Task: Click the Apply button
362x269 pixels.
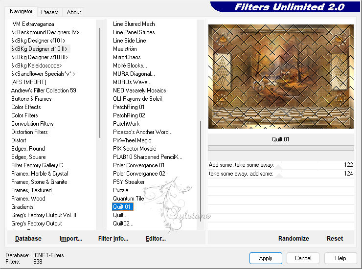Action: pyautogui.click(x=266, y=258)
